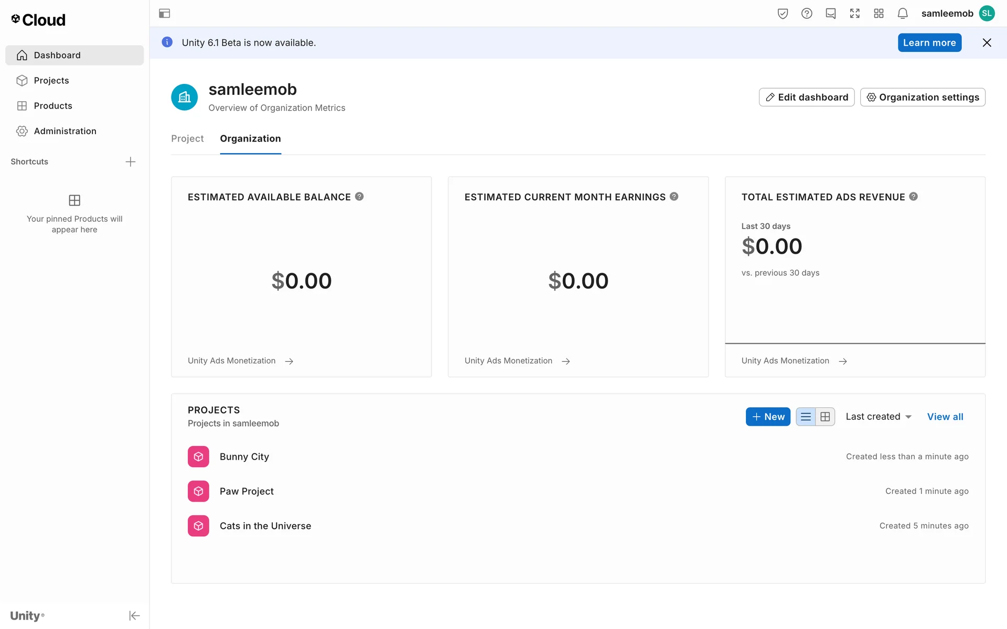Image resolution: width=1007 pixels, height=629 pixels.
Task: Click the View all projects link
Action: 945,417
